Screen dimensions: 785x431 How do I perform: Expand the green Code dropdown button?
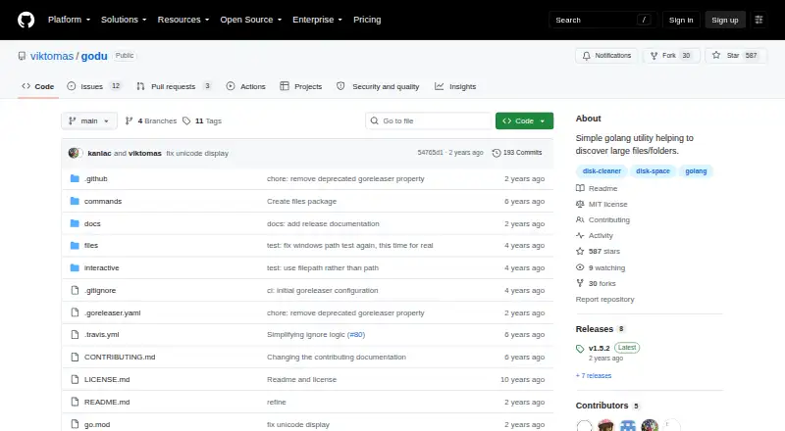point(524,121)
